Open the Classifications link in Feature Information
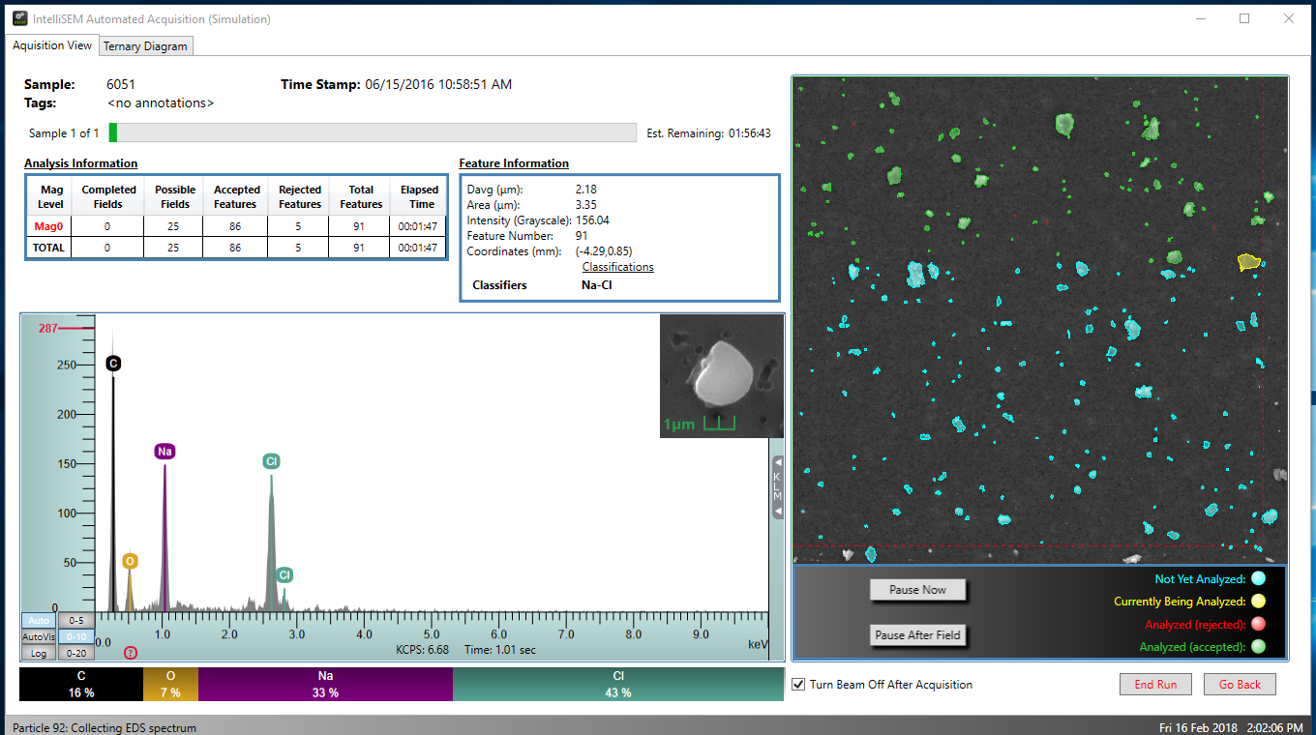 point(617,267)
